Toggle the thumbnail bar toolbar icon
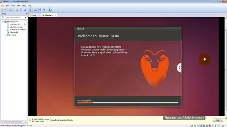The image size is (227, 127). 35,10
